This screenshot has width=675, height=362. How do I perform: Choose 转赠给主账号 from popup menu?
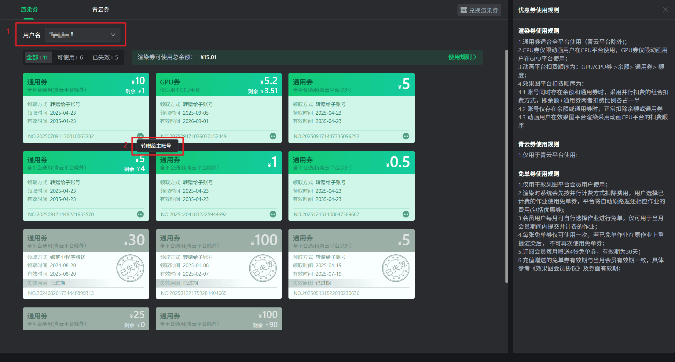pyautogui.click(x=156, y=146)
